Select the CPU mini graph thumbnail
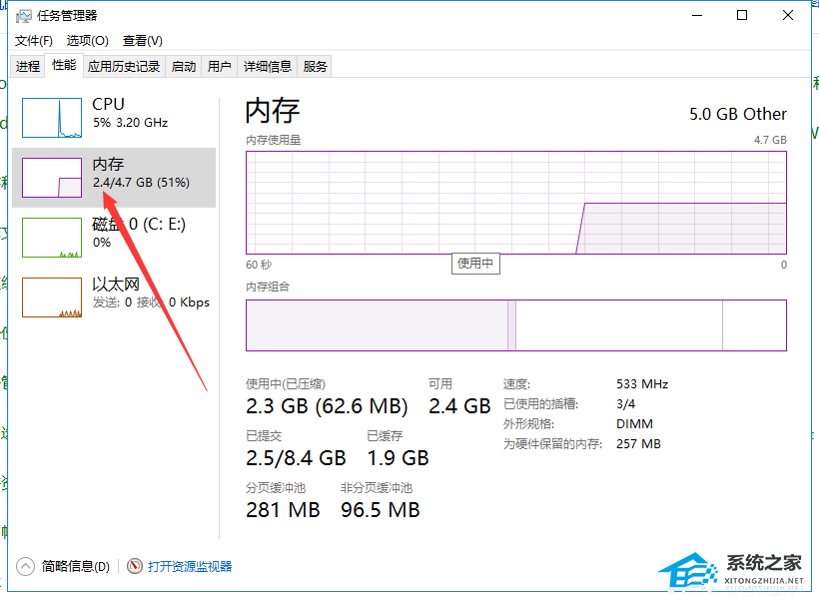Image resolution: width=819 pixels, height=599 pixels. click(x=52, y=117)
